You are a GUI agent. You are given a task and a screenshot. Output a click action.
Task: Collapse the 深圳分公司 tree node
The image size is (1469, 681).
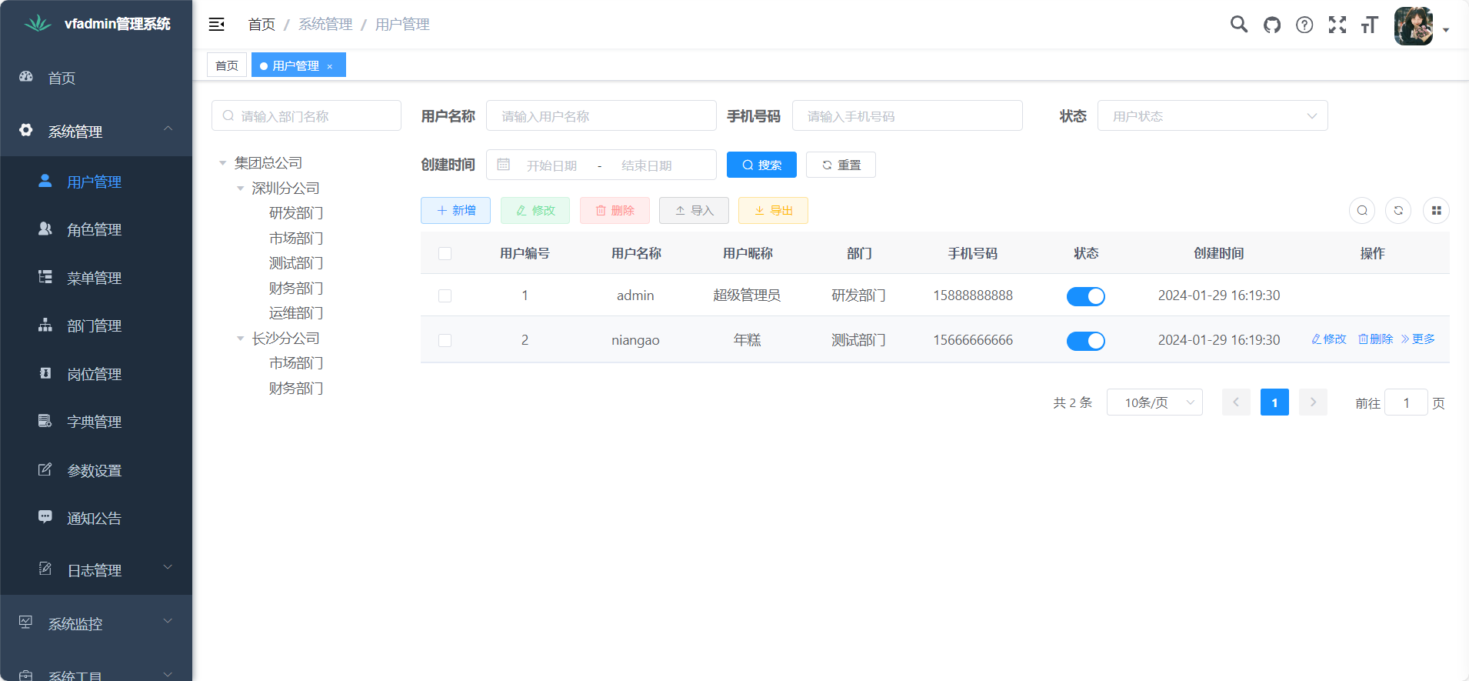[x=241, y=189]
